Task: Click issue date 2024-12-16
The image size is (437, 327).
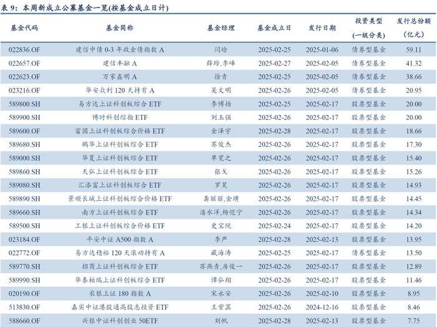Action: click(x=322, y=308)
